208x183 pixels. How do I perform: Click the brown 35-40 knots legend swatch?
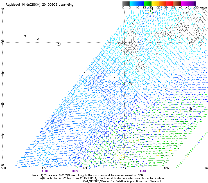pos(177,3)
